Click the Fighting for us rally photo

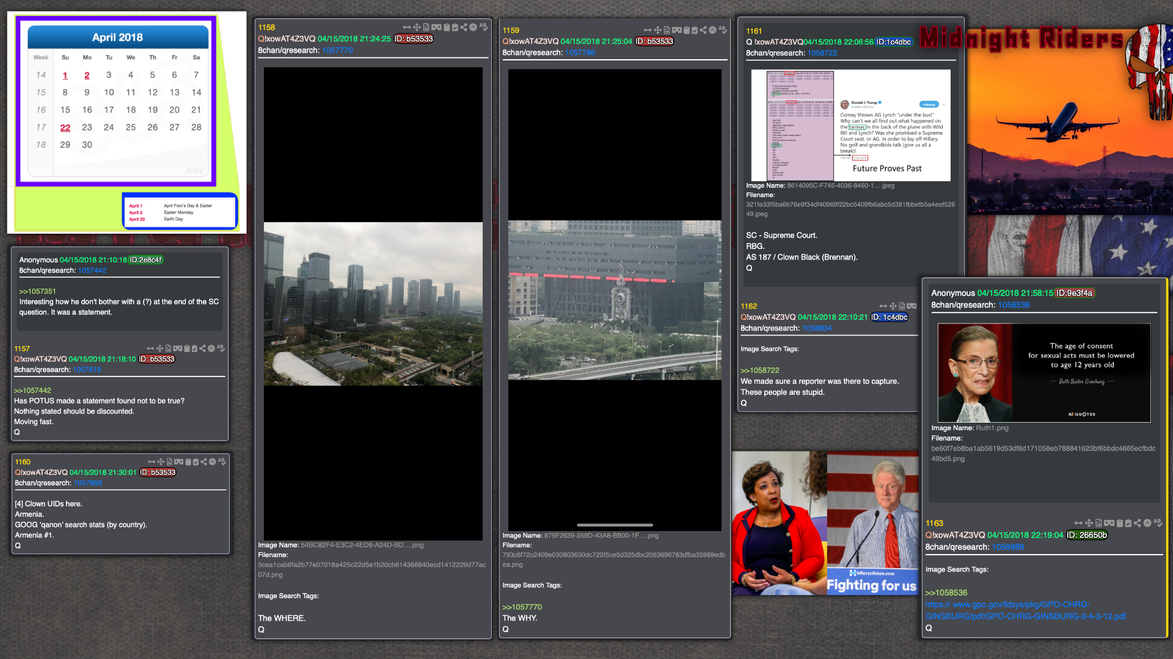872,524
